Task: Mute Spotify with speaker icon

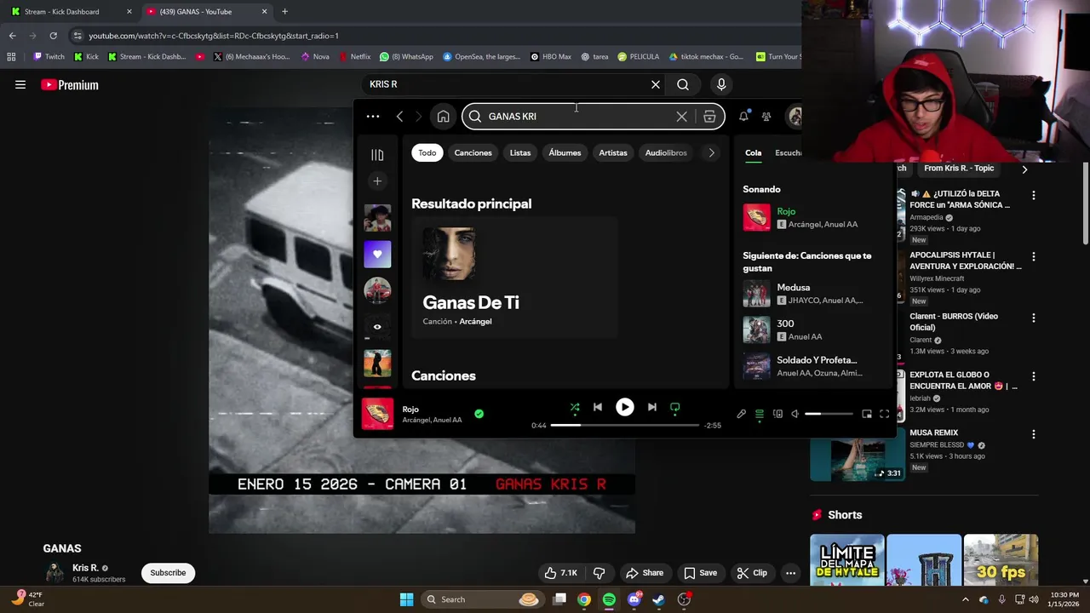Action: click(x=795, y=414)
